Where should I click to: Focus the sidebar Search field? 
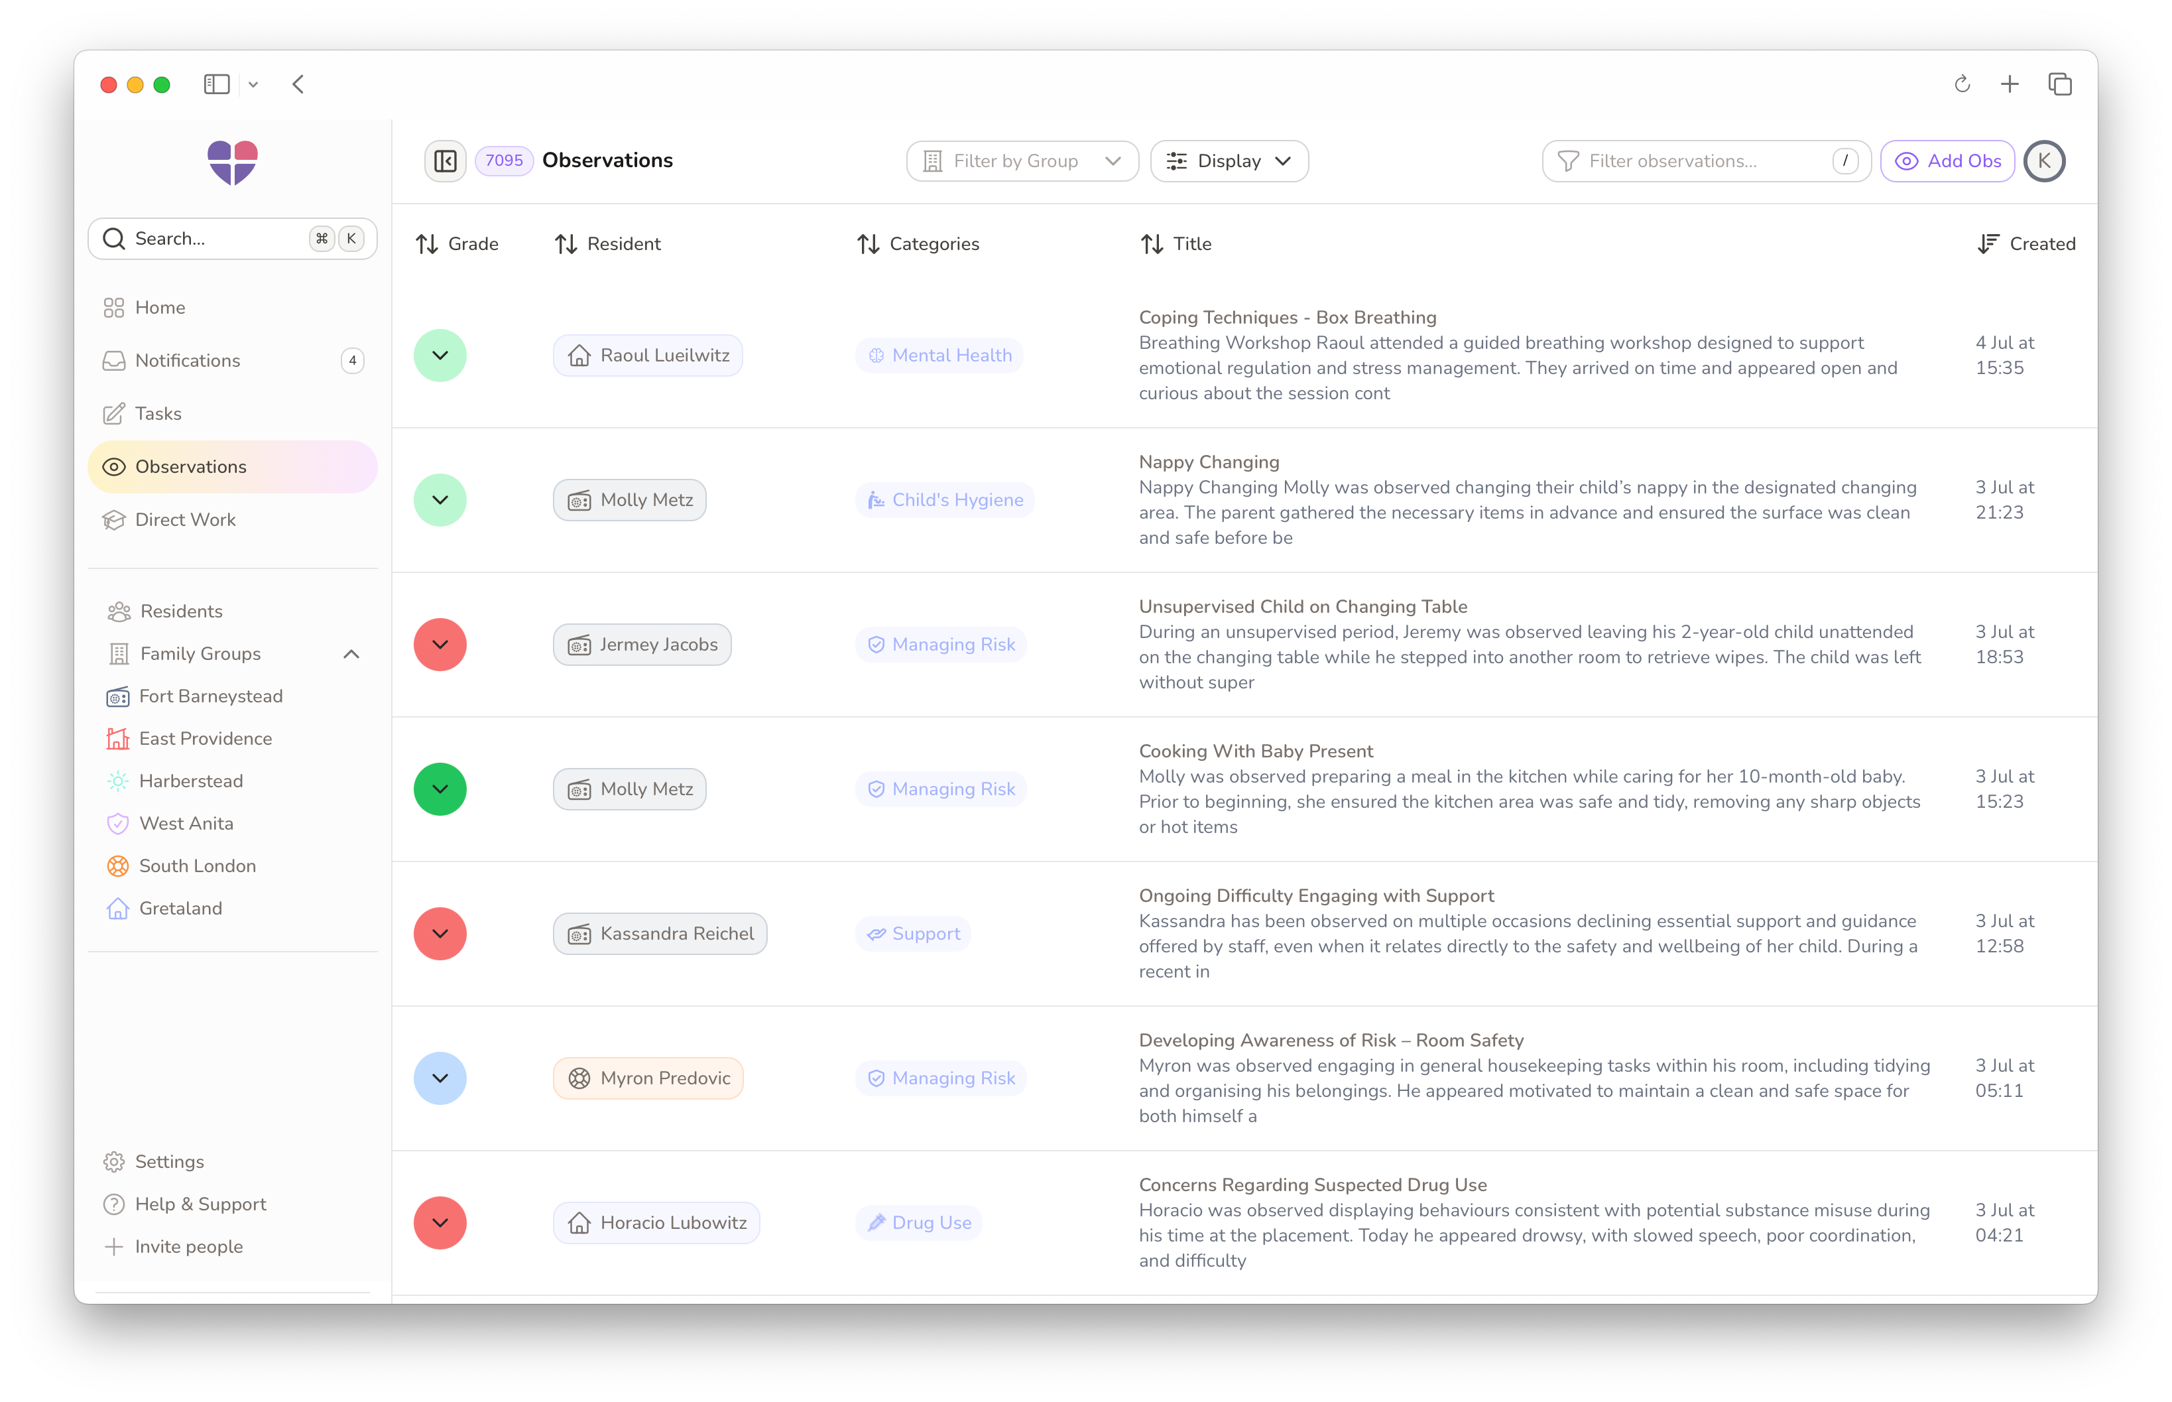(233, 239)
